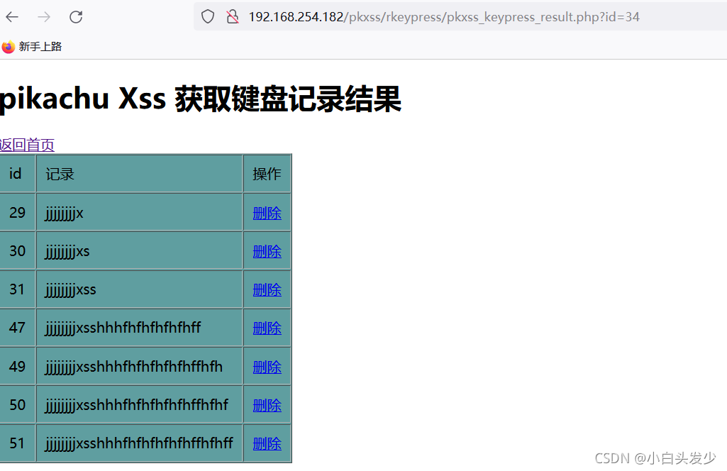Select the record text jjjjjjjjx
The height and width of the screenshot is (471, 727).
pyautogui.click(x=64, y=214)
